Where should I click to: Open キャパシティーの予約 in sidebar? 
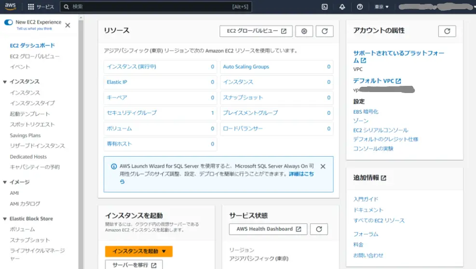click(35, 167)
